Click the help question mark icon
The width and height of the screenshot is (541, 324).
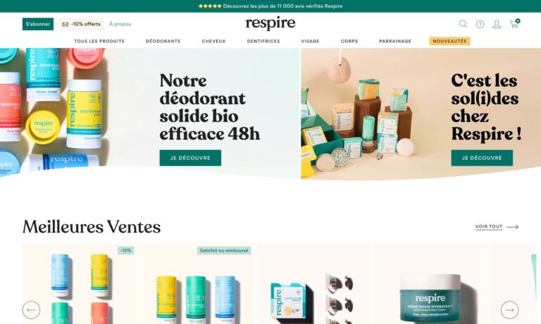click(x=480, y=24)
